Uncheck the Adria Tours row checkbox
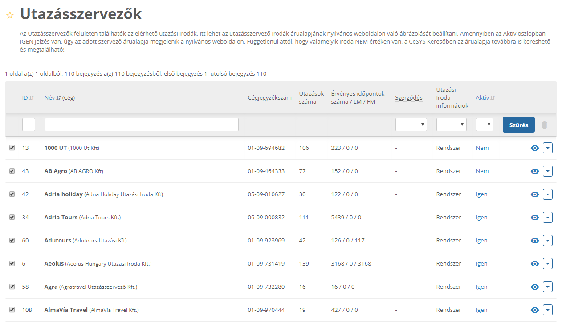Image resolution: width=562 pixels, height=323 pixels. coord(12,217)
